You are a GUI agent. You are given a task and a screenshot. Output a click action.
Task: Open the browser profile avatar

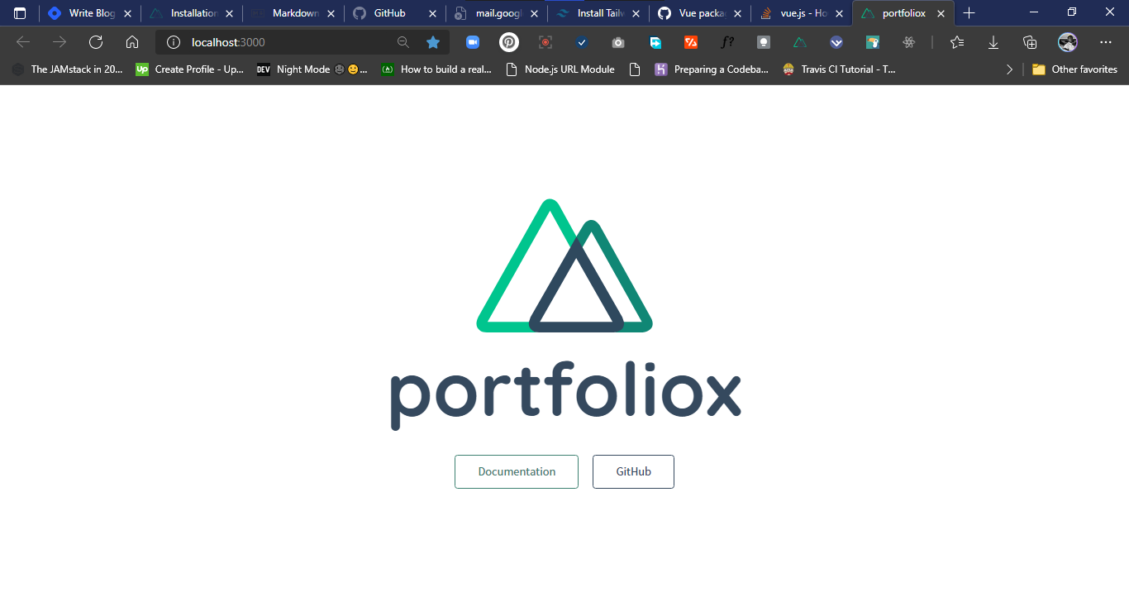(1068, 42)
